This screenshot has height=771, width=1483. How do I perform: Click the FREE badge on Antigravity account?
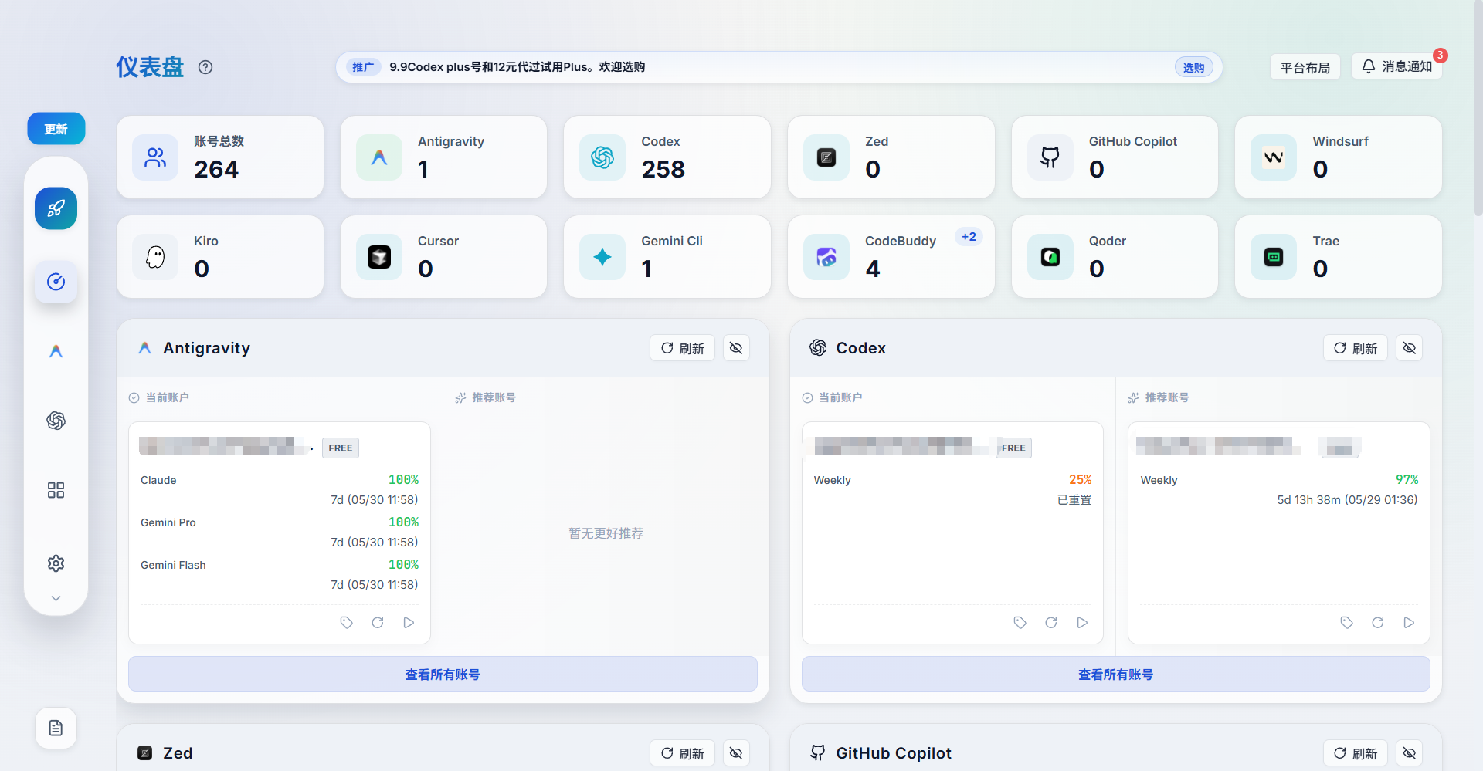341,448
